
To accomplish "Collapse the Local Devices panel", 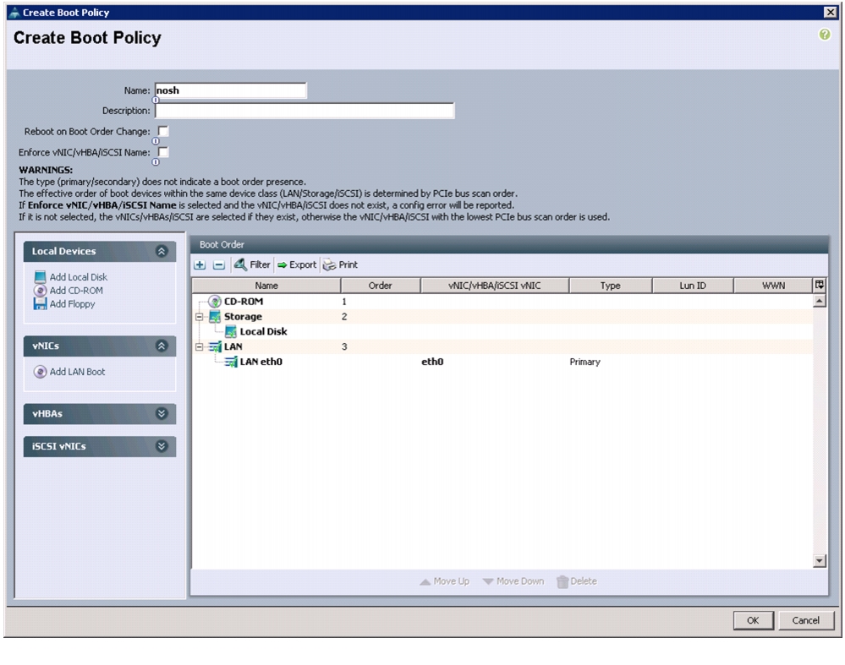I will click(161, 252).
